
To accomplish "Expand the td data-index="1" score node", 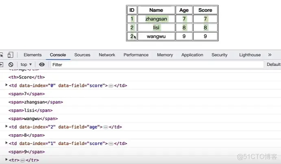I will coord(7,143).
